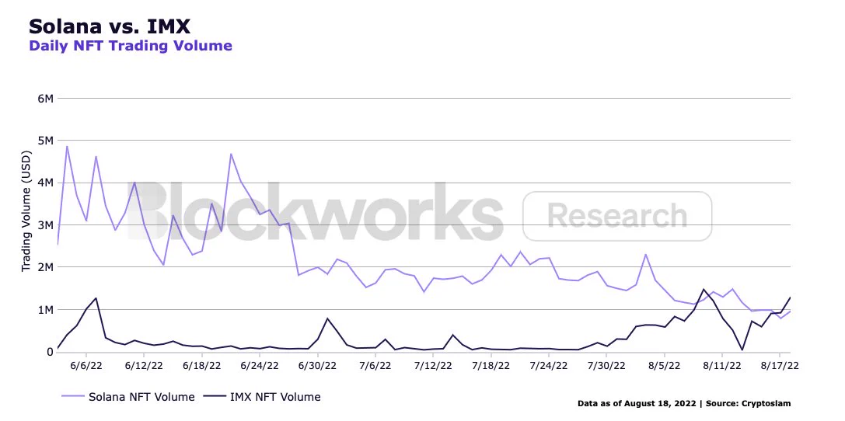845x421 pixels.
Task: Click the Solana vs. IMX chart title
Action: tap(110, 26)
